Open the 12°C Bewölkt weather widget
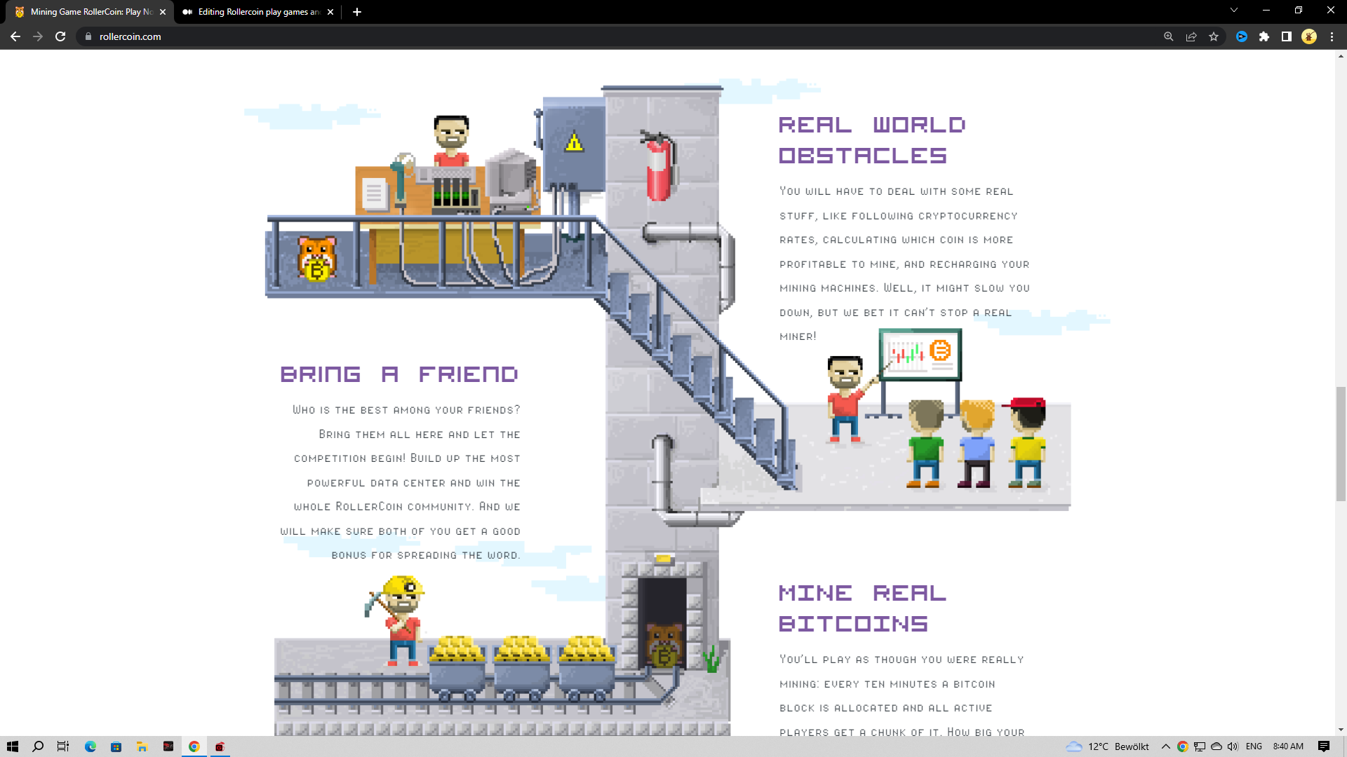The image size is (1347, 757). (1107, 746)
